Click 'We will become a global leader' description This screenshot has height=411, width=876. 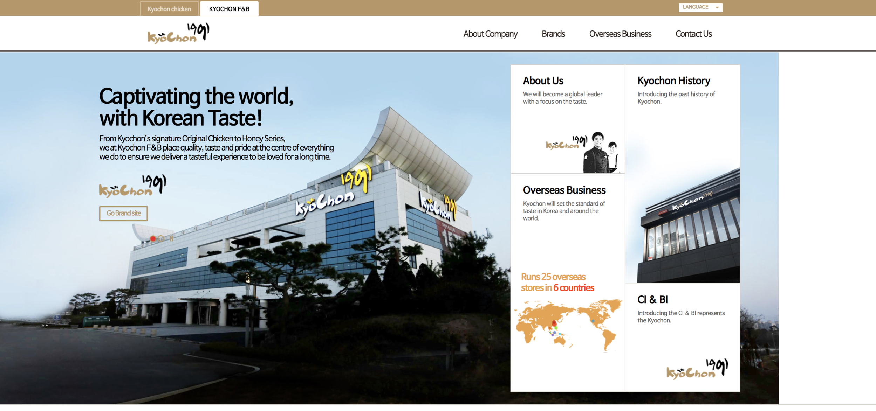coord(562,98)
